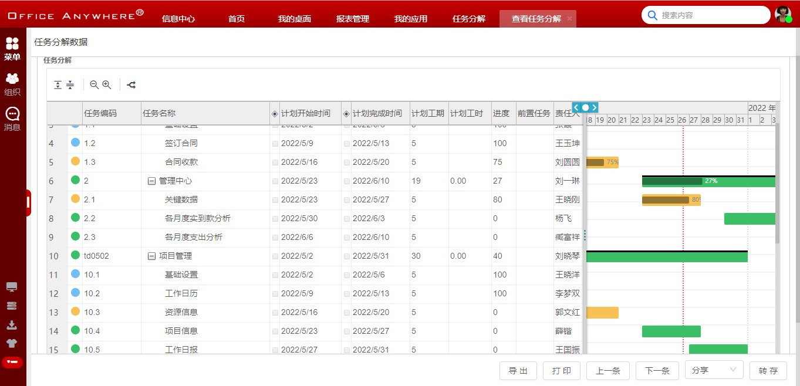Toggle finish date checkbox for 各月度实到款分析

[347, 218]
